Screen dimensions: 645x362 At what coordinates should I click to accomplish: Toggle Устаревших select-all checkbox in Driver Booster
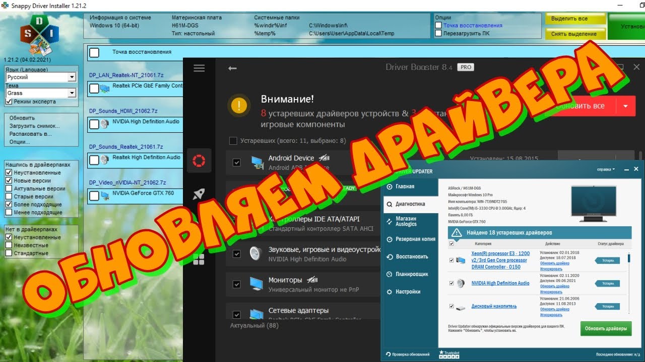tap(233, 141)
